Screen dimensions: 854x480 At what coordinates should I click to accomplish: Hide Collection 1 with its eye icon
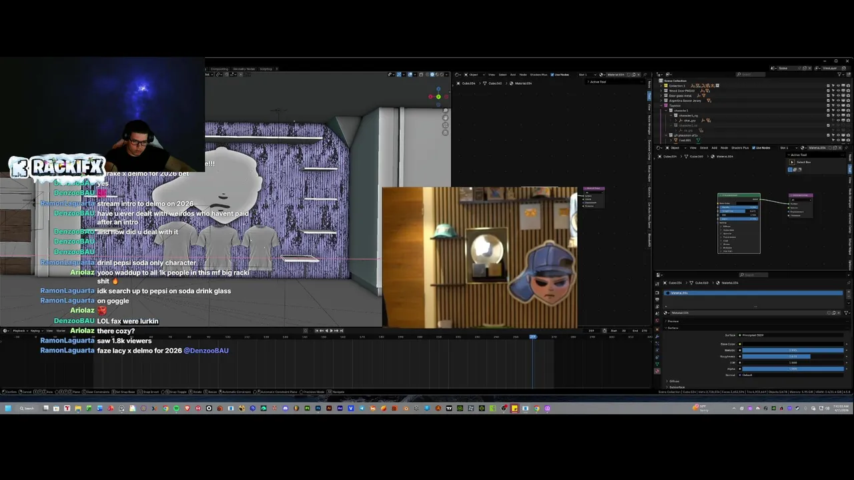coord(838,85)
